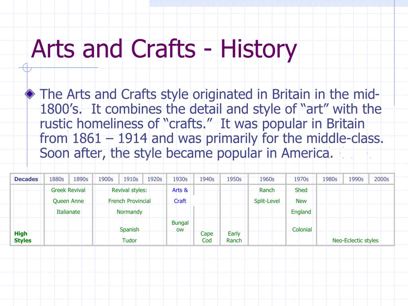408x306 pixels.
Task: Click the paragraph line starting "from 1861"
Action: (212, 138)
